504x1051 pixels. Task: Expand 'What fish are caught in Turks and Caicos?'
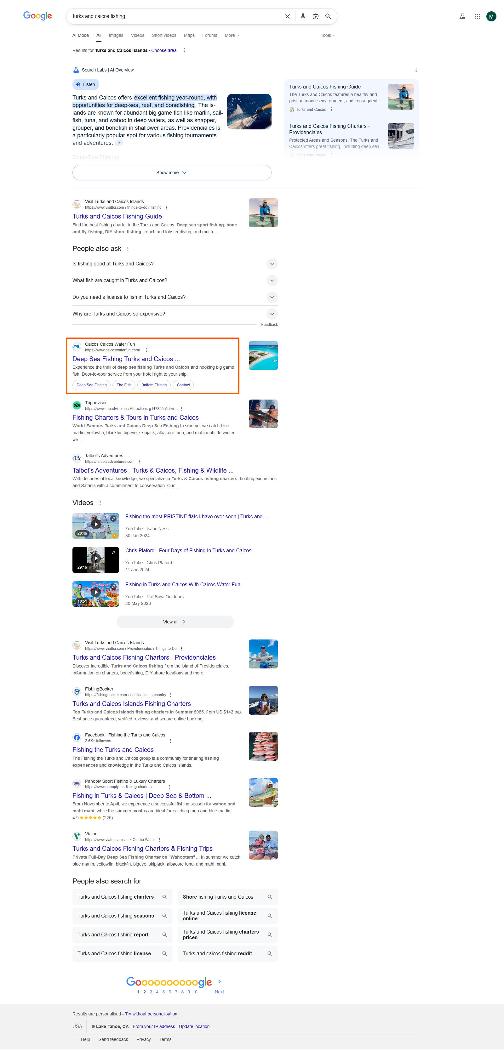click(175, 281)
